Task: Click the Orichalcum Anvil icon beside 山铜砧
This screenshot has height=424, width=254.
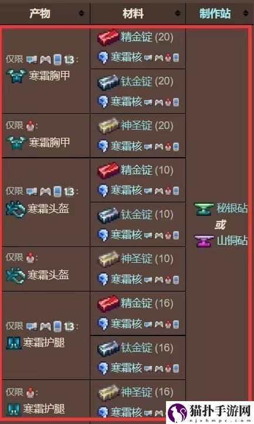Action: click(x=204, y=240)
